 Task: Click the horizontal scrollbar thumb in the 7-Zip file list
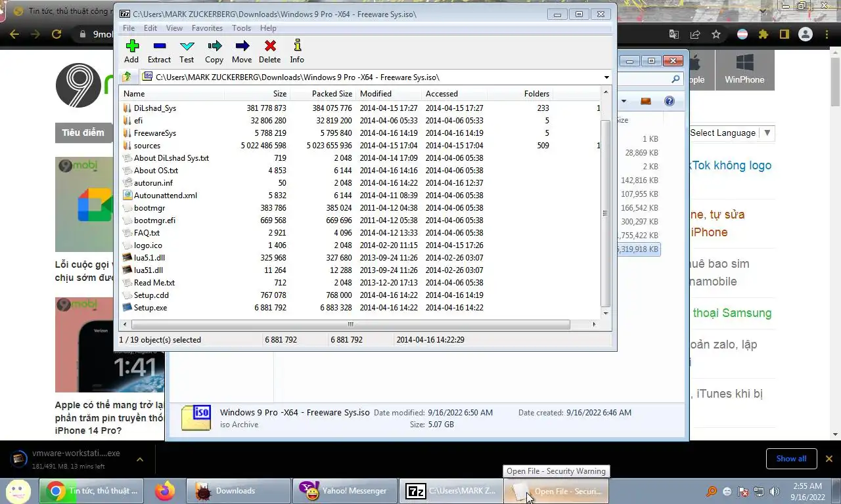point(350,324)
